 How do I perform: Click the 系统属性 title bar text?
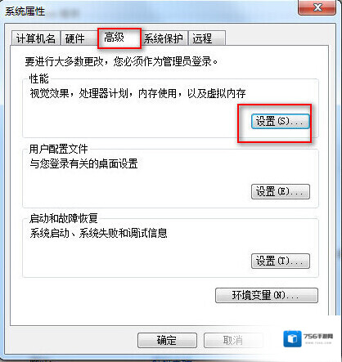25,11
